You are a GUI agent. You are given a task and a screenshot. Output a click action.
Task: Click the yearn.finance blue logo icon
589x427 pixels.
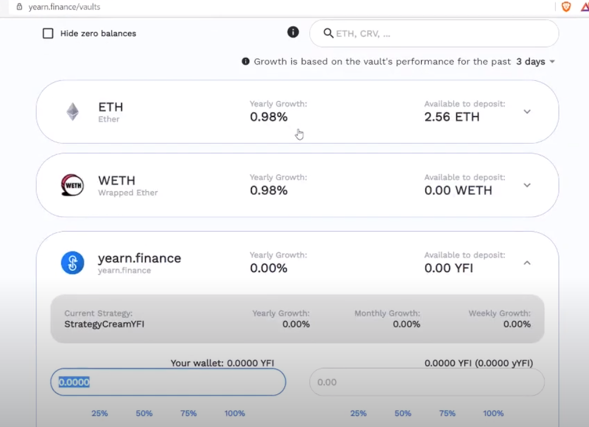[x=73, y=263]
